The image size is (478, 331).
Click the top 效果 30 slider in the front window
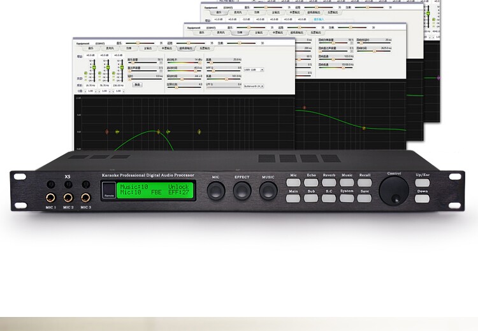click(x=241, y=43)
